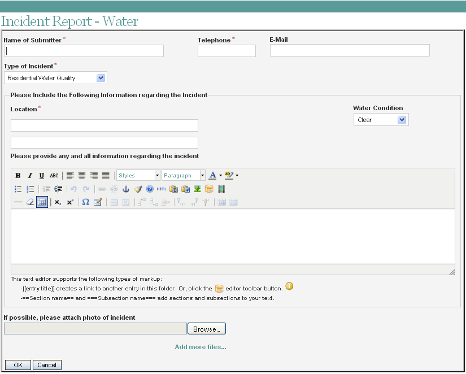Image resolution: width=466 pixels, height=374 pixels.
Task: Insert an anchor in the editor
Action: pos(126,189)
